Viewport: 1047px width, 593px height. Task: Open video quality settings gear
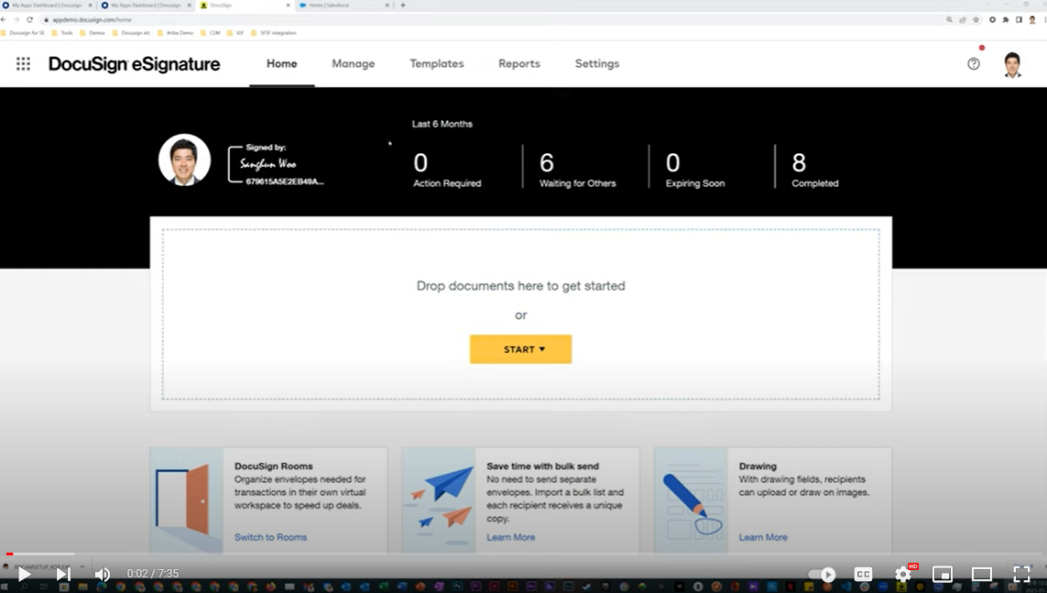point(903,575)
